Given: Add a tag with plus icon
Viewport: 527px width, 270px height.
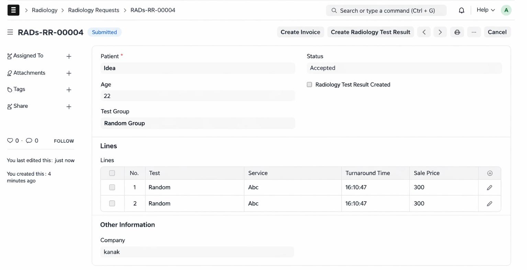Looking at the screenshot, I should pyautogui.click(x=69, y=90).
